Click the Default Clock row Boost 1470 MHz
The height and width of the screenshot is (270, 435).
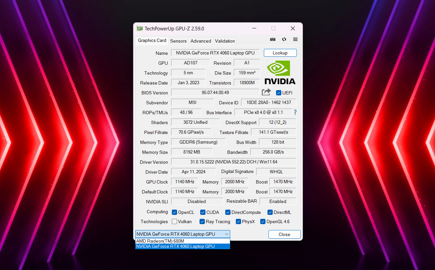tap(283, 191)
